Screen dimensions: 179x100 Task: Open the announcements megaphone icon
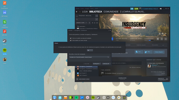click(132, 9)
